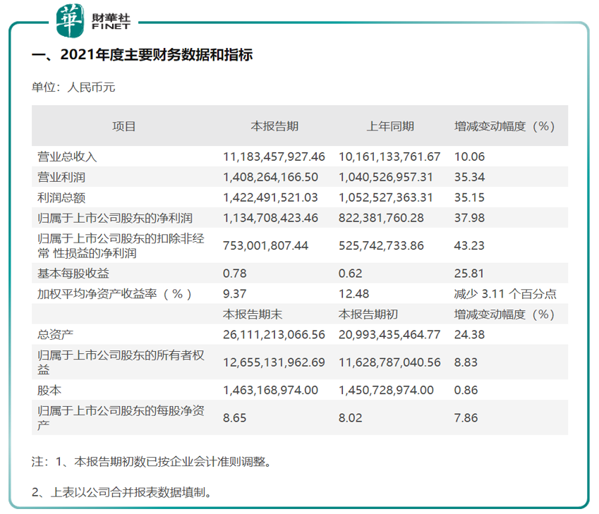Click the 24.38 change cell
The width and height of the screenshot is (599, 514).
(x=469, y=335)
